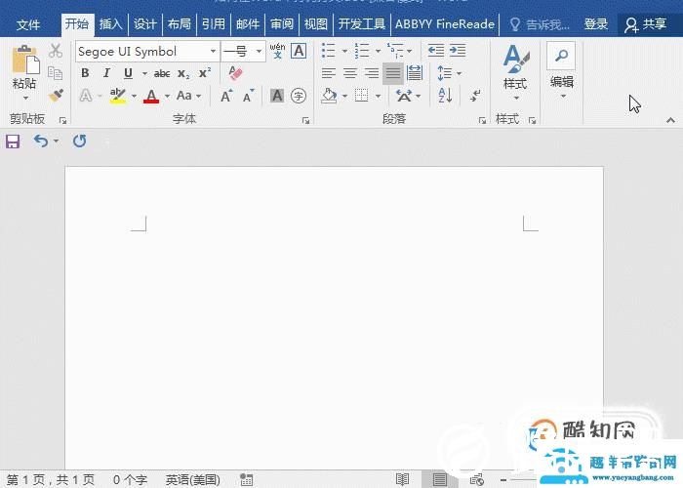Open the highlight color dropdown arrow
The height and width of the screenshot is (488, 683).
[135, 96]
